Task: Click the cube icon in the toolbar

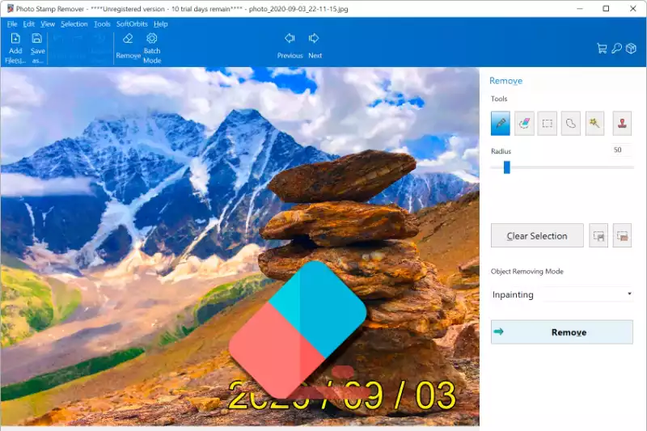Action: tap(631, 49)
